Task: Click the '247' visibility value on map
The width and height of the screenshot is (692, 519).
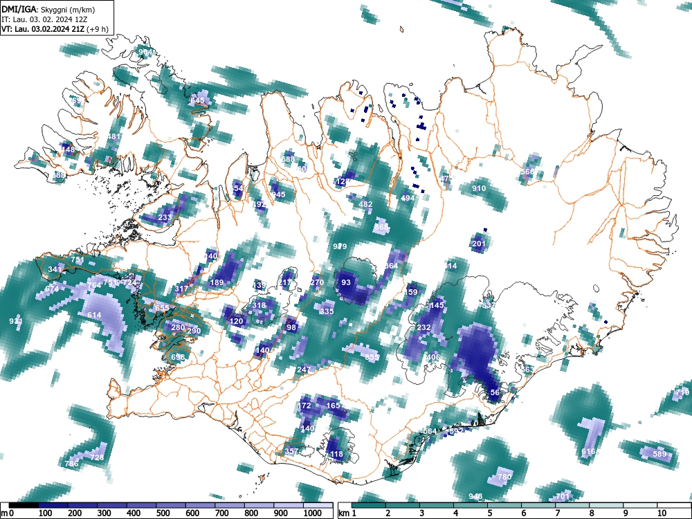Action: click(304, 370)
